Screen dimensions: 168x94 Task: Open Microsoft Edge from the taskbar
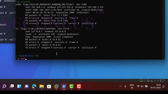34,86
